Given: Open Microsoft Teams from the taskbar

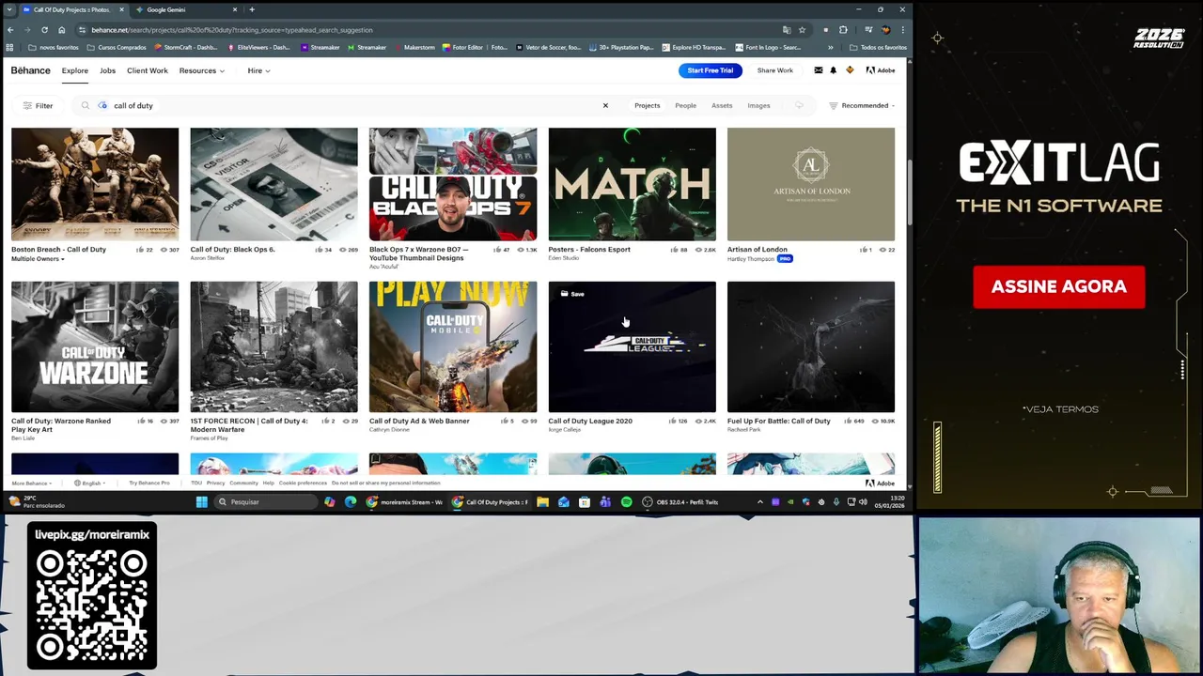Looking at the screenshot, I should (605, 502).
